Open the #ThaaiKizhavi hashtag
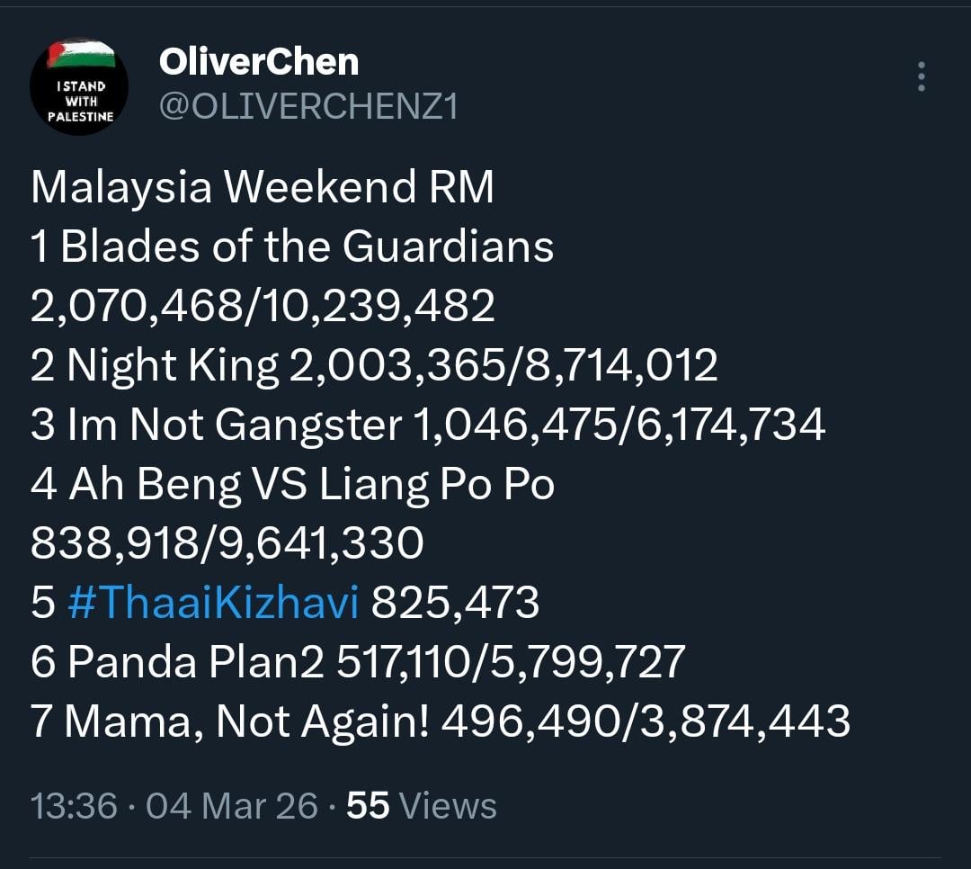The height and width of the screenshot is (869, 971). [x=213, y=603]
